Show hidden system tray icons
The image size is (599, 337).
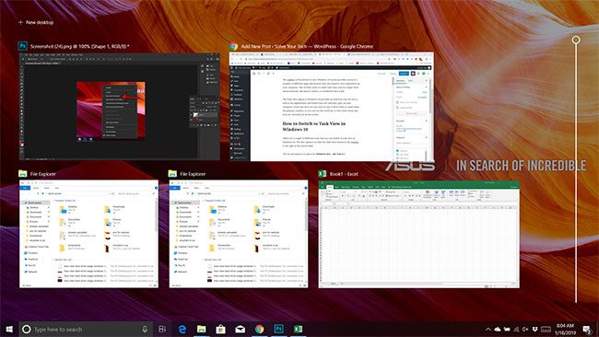pos(487,329)
